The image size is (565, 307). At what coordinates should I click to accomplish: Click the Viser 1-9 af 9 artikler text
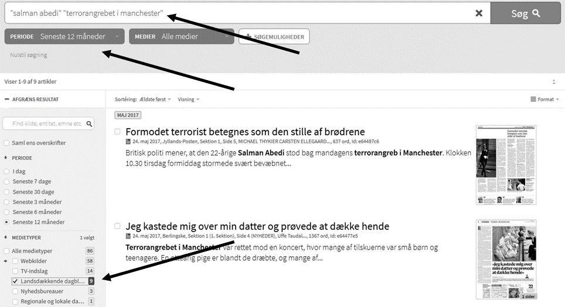[30, 82]
